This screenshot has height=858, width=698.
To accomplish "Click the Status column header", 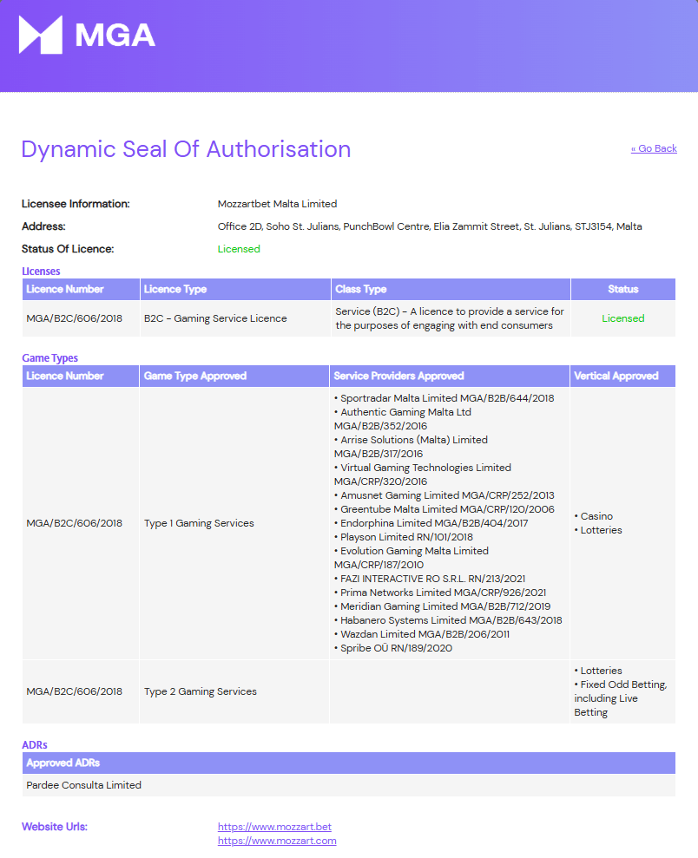I will coord(623,289).
